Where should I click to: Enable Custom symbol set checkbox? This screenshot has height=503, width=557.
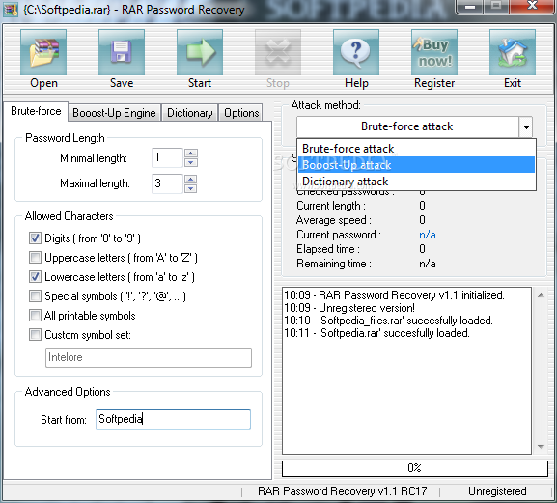click(x=35, y=335)
